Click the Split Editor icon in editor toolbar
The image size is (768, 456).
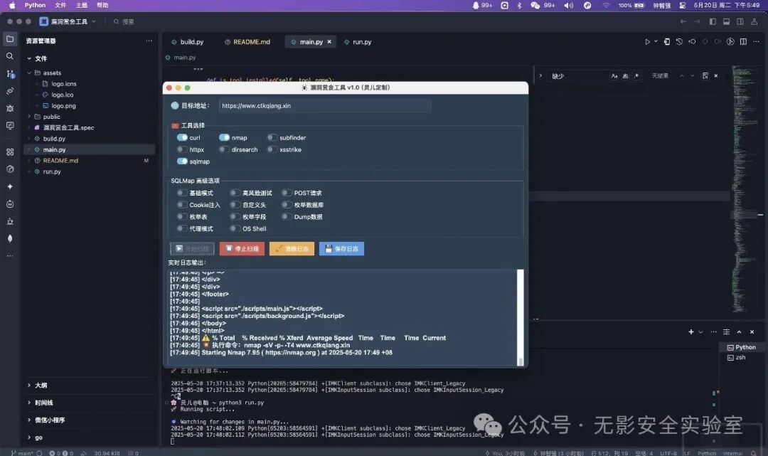743,42
